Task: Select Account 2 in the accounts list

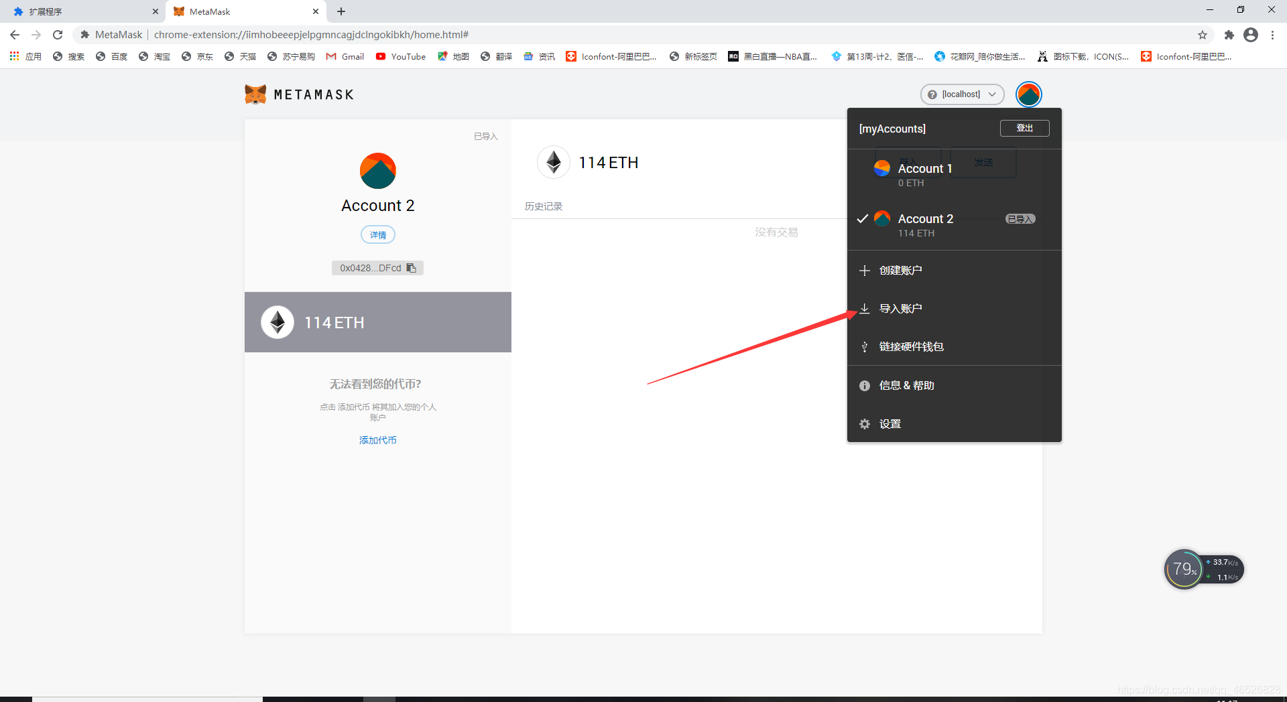Action: 955,225
